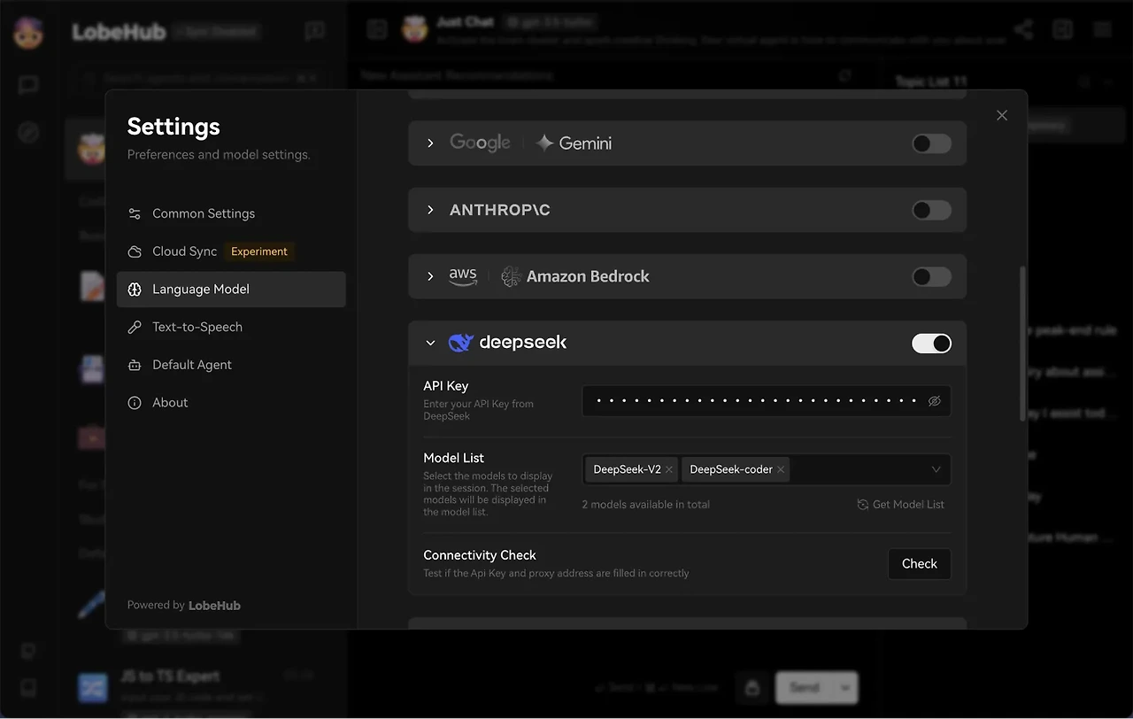This screenshot has height=719, width=1133.
Task: Expand the Google Gemini section
Action: pyautogui.click(x=430, y=143)
